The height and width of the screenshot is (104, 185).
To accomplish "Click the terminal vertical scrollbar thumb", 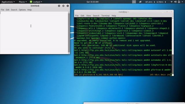I will coord(173,64).
